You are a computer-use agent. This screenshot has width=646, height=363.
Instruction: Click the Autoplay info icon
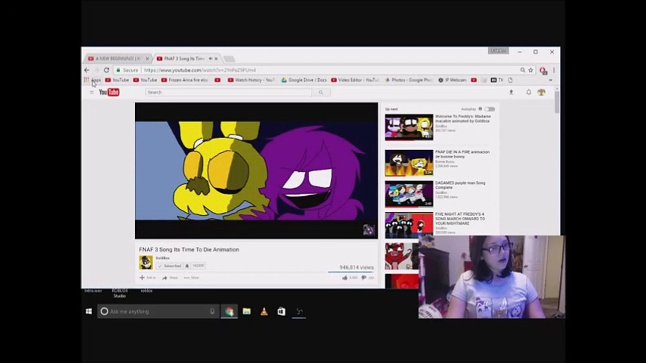click(x=480, y=109)
